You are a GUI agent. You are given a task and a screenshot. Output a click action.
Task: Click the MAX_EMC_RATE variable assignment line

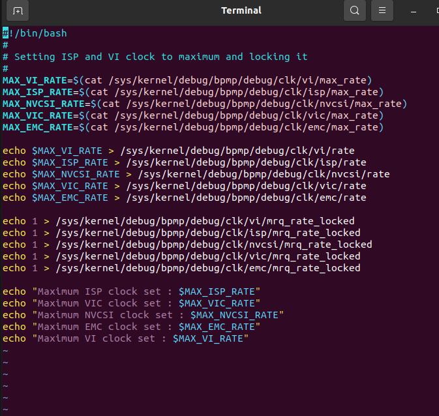point(193,127)
